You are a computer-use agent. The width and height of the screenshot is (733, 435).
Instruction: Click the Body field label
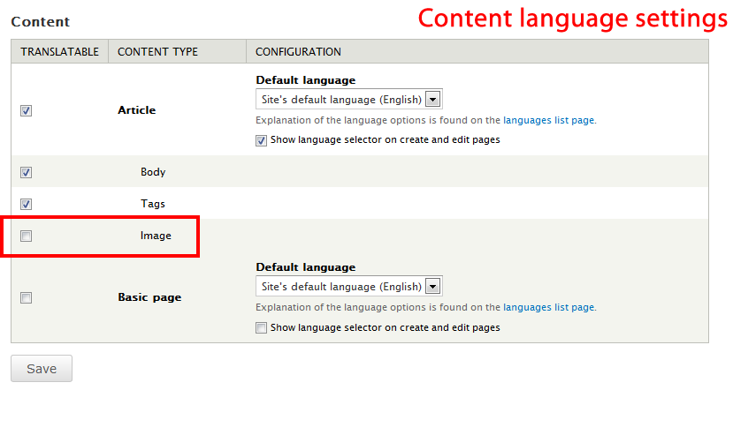tap(153, 172)
